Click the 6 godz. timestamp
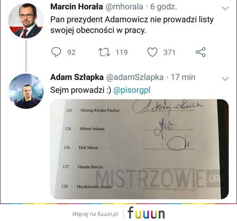Image resolution: width=237 pixels, height=221 pixels. [x=163, y=7]
